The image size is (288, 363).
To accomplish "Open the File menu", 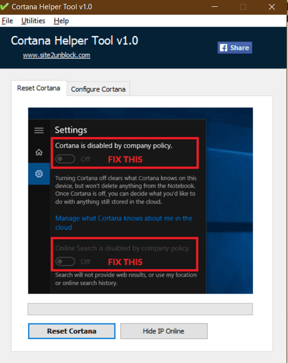I will [7, 21].
